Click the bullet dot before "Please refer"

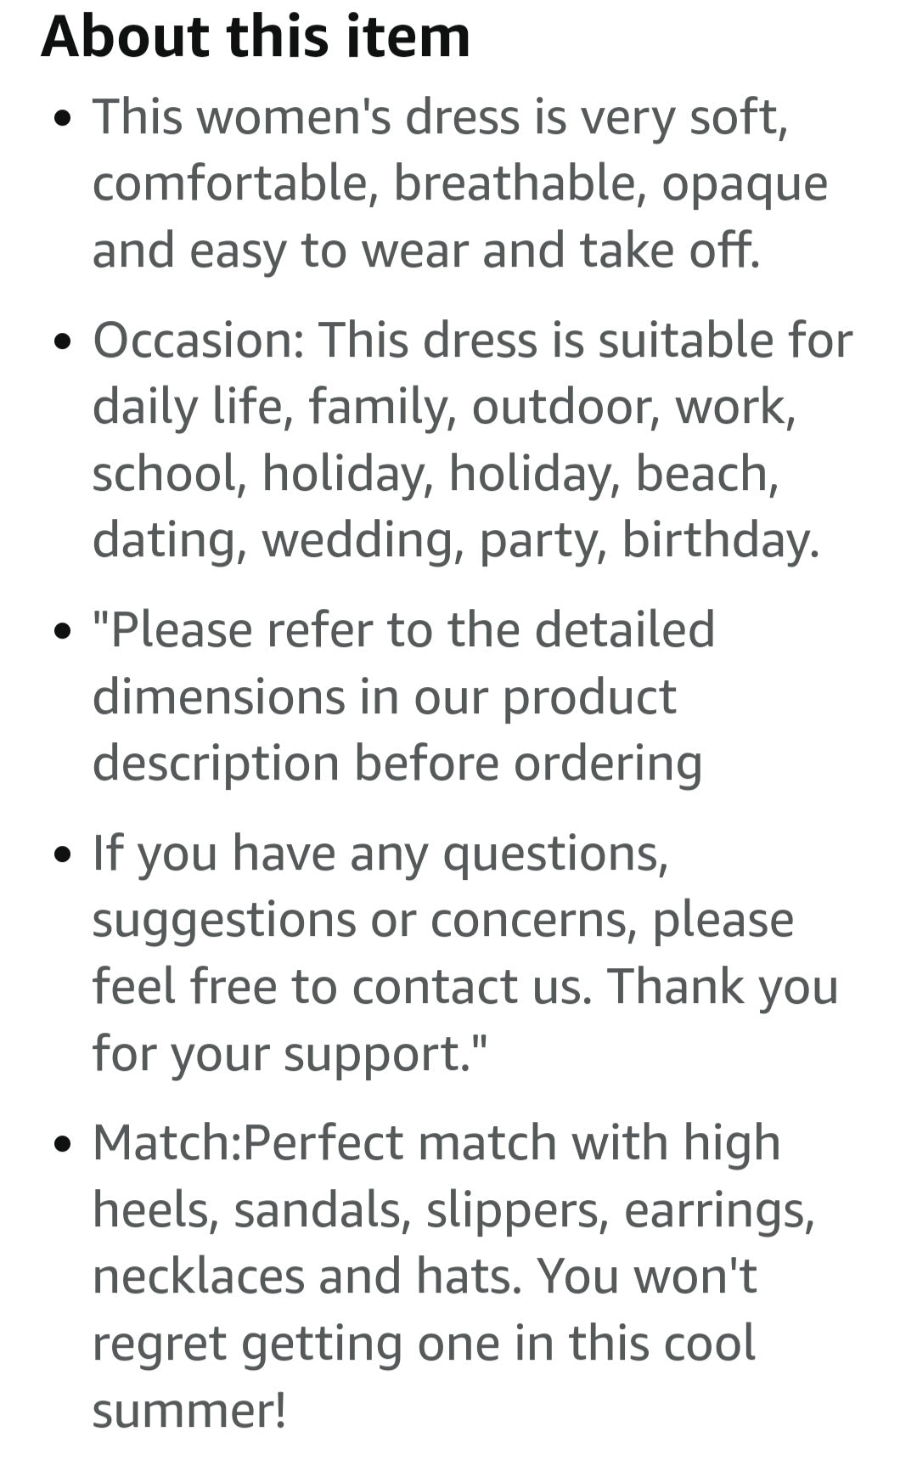coord(60,633)
